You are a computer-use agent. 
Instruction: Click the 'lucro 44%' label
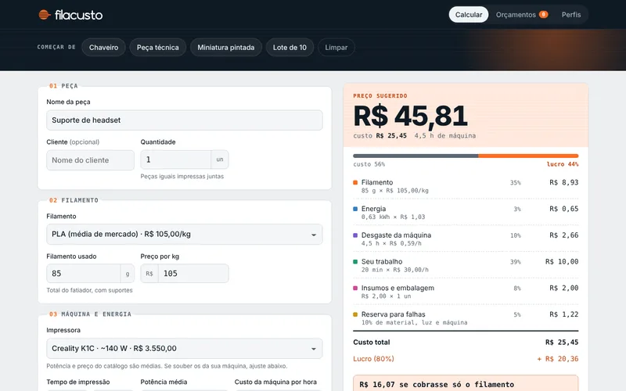(x=563, y=164)
